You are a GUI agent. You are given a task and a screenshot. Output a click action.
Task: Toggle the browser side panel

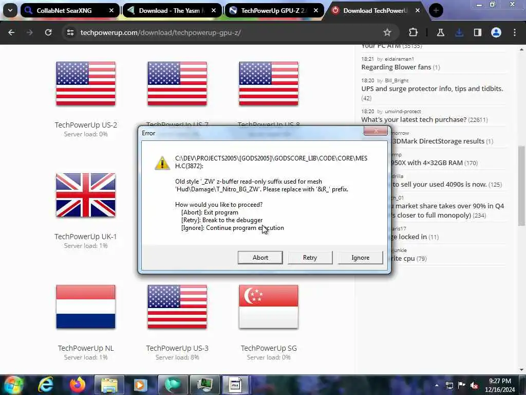pos(478,32)
